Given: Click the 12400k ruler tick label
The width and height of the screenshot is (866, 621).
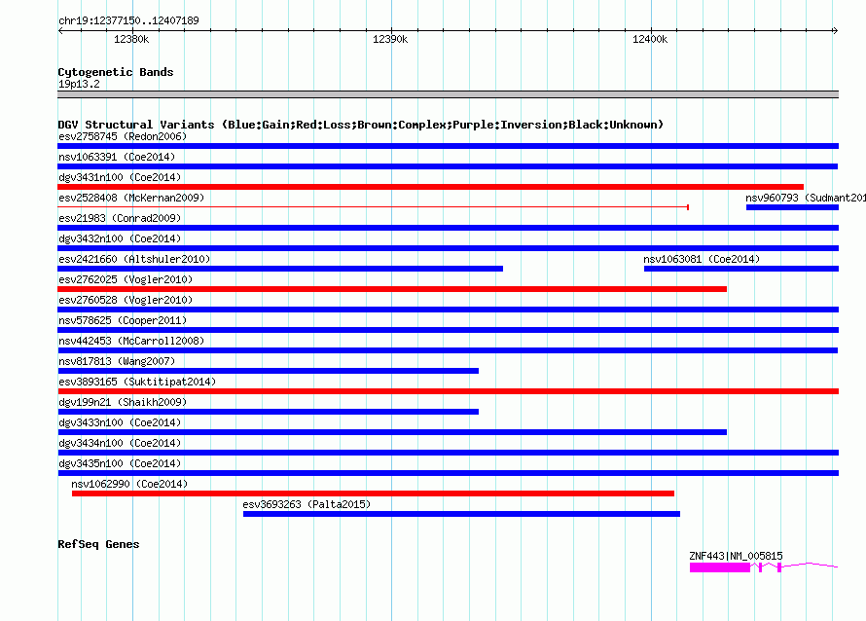Looking at the screenshot, I should coord(650,39).
